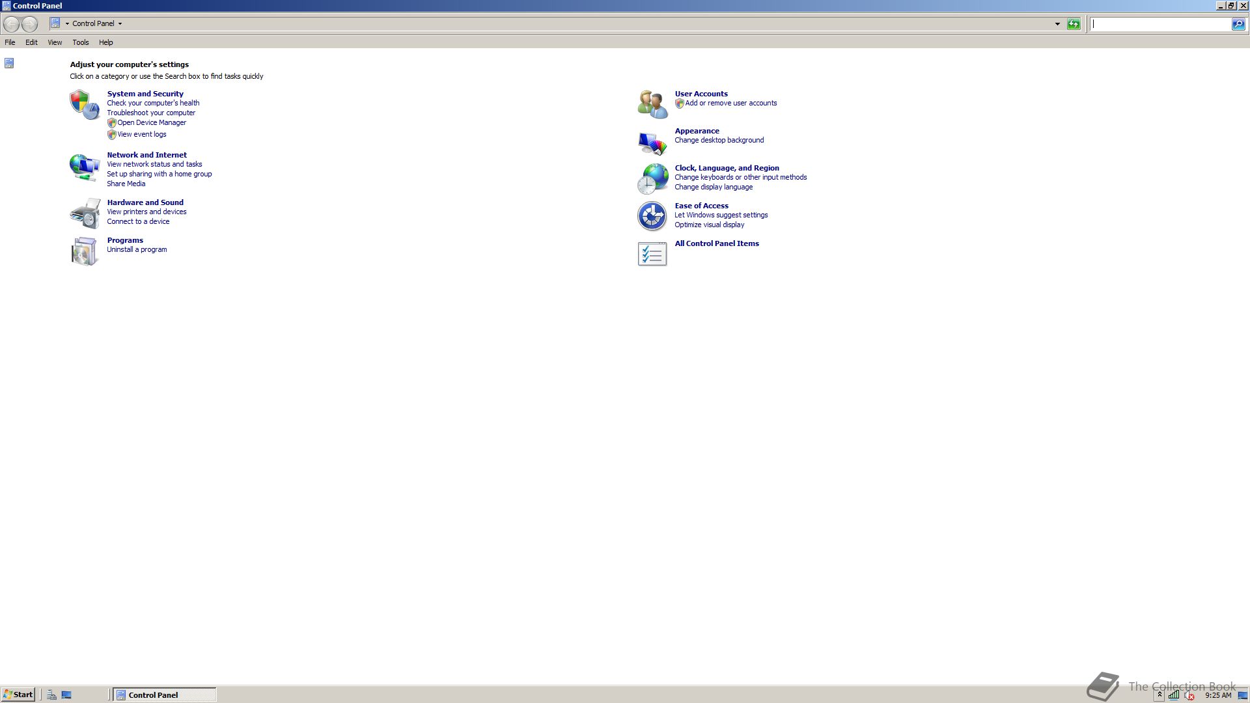Click the Control Panel breadcrumb text
Image resolution: width=1250 pixels, height=703 pixels.
[93, 23]
